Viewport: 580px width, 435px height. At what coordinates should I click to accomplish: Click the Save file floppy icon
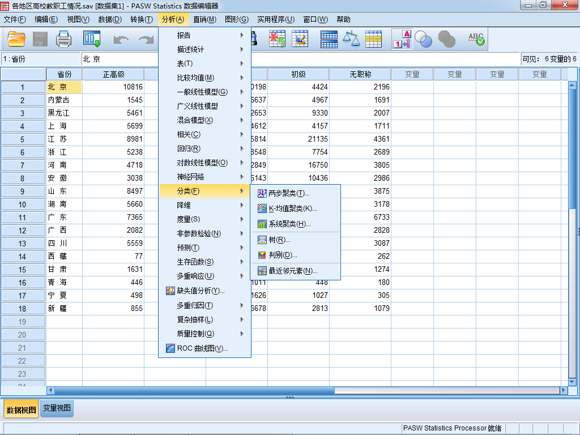(40, 39)
